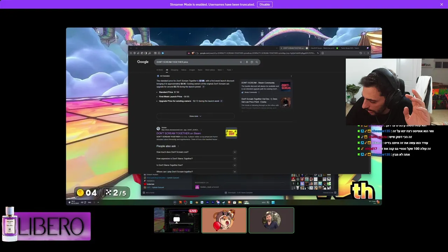Open Google Lens image search

click(252, 62)
